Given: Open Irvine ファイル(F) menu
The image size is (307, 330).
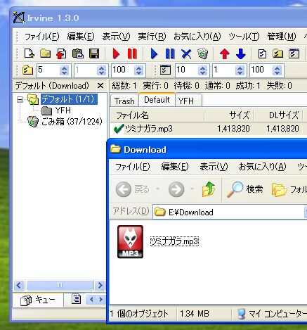Looking at the screenshot, I should click(42, 37).
